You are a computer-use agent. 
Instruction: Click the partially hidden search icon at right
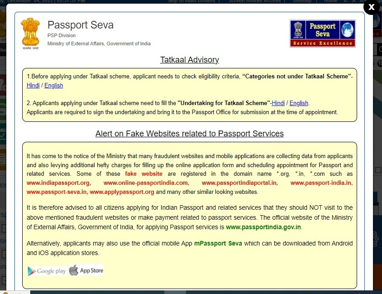380,49
